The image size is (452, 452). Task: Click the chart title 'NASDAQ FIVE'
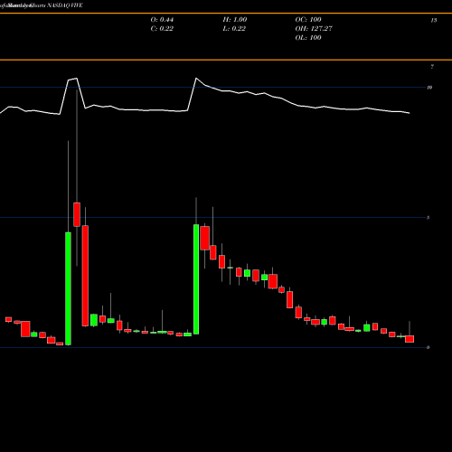point(65,5)
